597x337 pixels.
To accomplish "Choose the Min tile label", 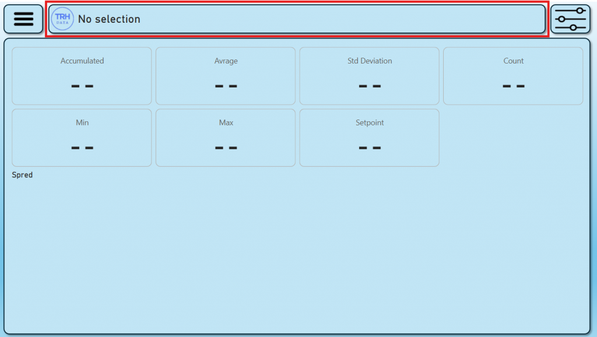I will click(82, 122).
